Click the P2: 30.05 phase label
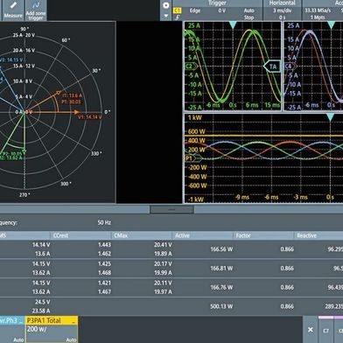The image size is (343, 343). tap(12, 153)
